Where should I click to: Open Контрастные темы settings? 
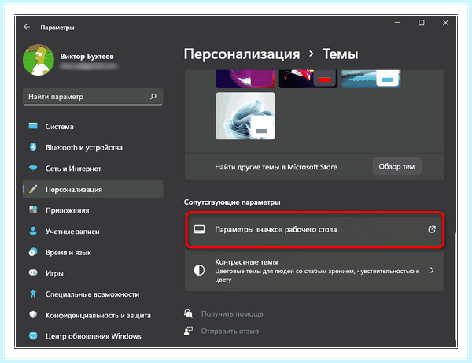point(314,270)
